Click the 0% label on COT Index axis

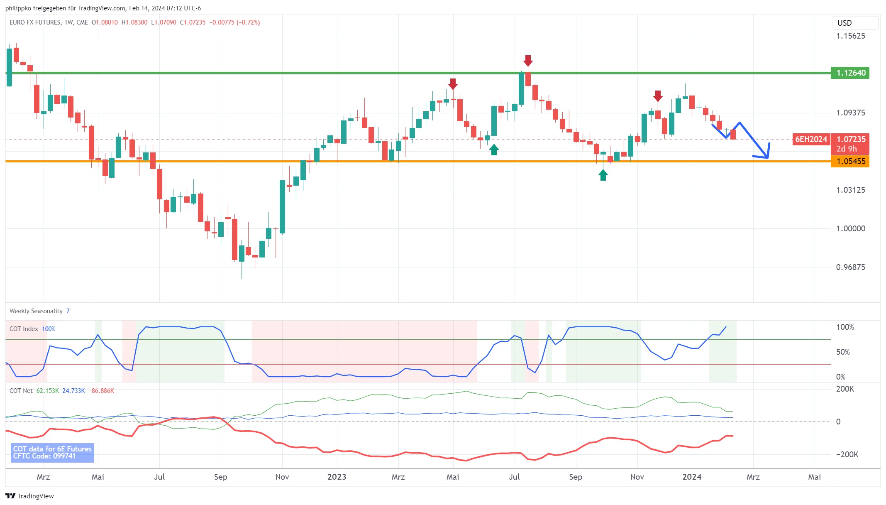coord(840,377)
